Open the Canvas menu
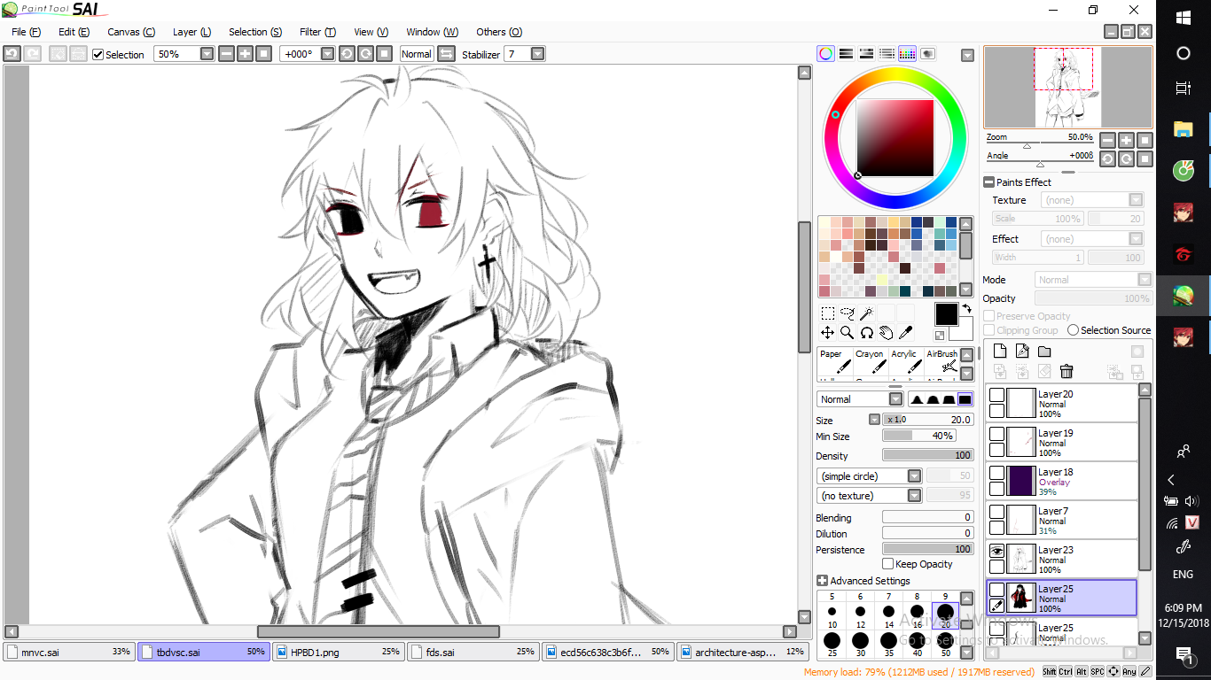Image resolution: width=1211 pixels, height=680 pixels. pyautogui.click(x=131, y=32)
